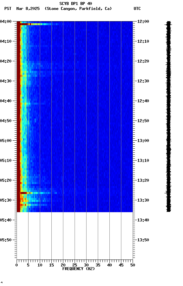Click the frequency axis value 5
The height and width of the screenshot is (286, 183).
28,265
